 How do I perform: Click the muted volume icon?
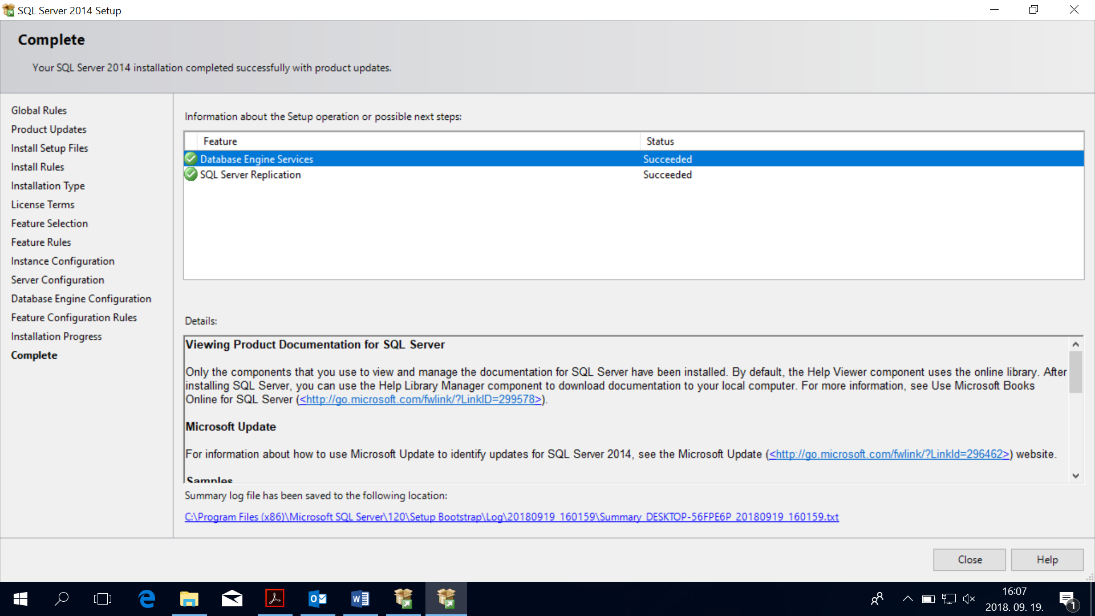[x=969, y=599]
